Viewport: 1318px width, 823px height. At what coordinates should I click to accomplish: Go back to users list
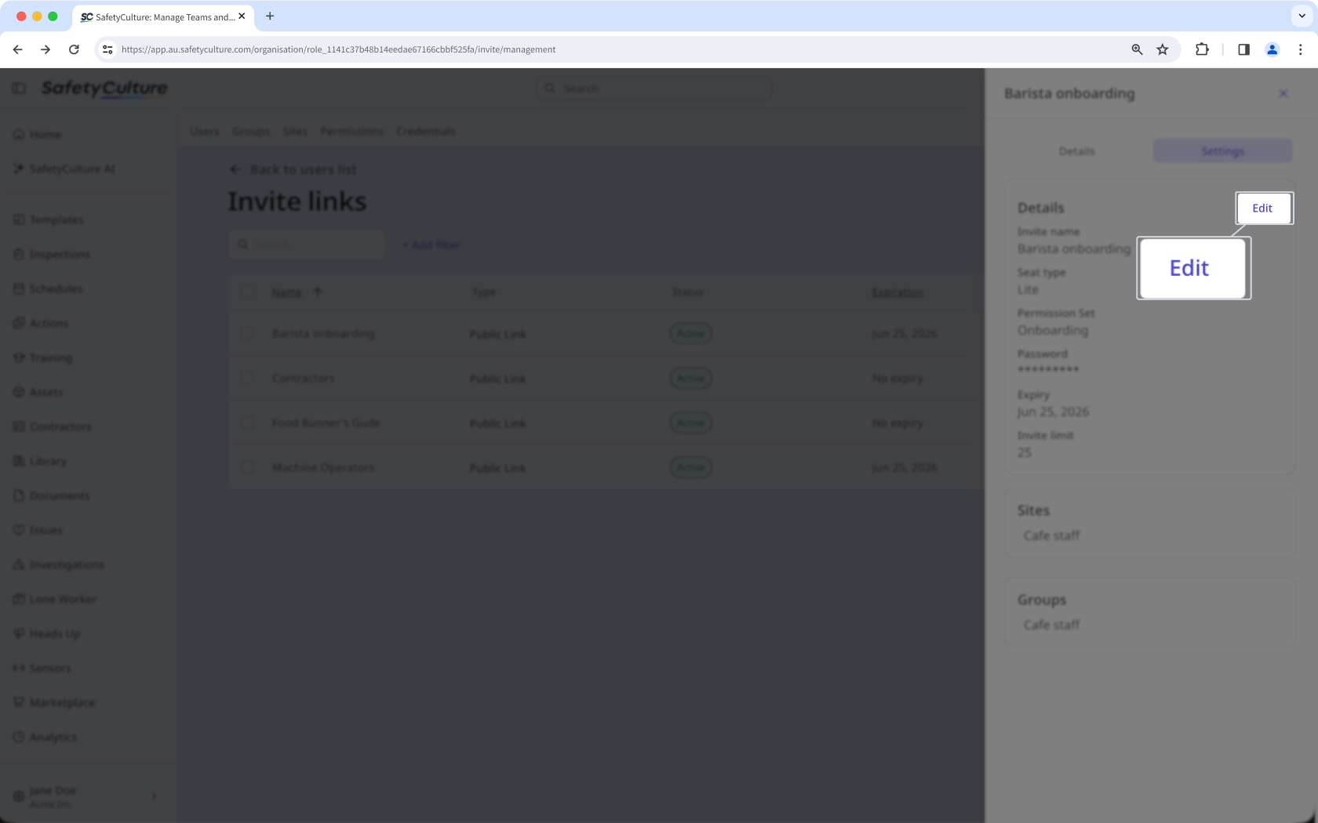click(x=293, y=169)
